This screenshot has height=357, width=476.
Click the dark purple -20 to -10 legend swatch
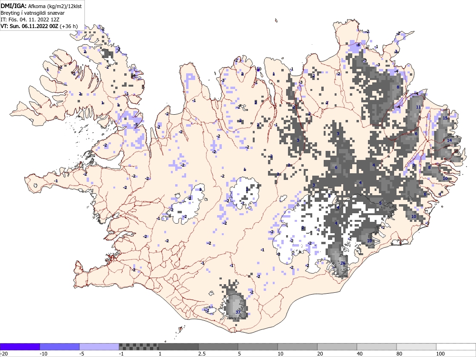20,347
